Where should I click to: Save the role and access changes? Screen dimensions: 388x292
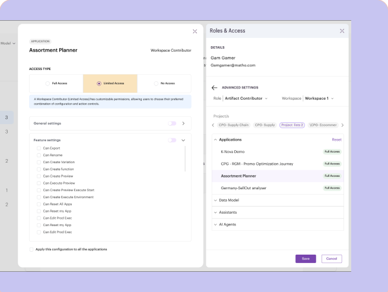coord(306,259)
